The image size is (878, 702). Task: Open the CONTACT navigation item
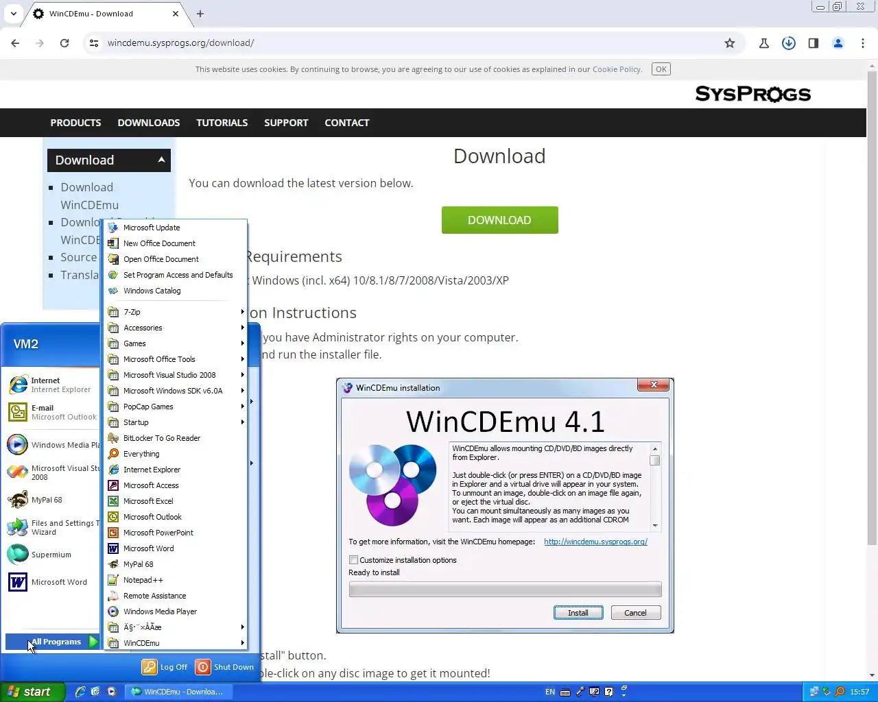(x=347, y=123)
